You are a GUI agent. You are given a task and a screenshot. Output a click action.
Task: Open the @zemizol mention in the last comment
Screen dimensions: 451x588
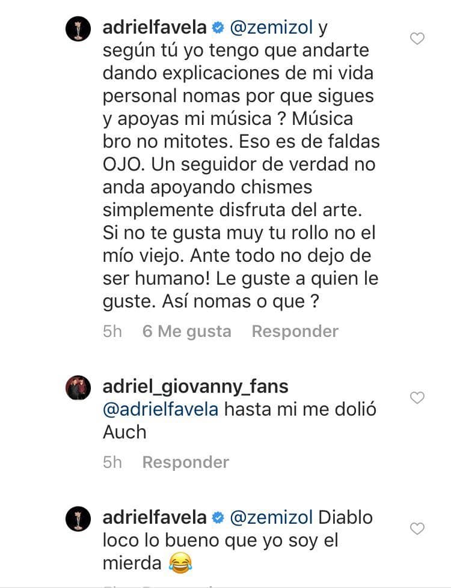[273, 517]
